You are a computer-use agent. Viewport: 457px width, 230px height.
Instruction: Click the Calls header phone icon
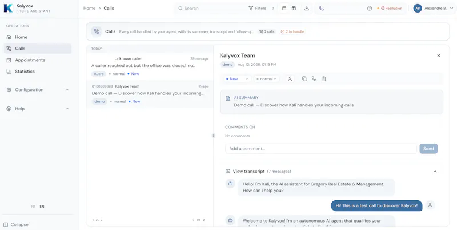(97, 31)
